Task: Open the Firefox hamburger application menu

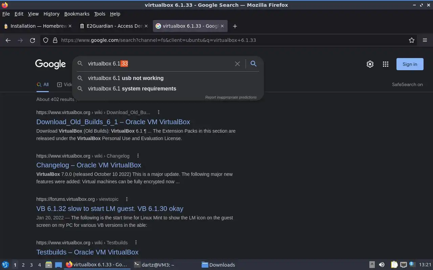Action: [425, 40]
